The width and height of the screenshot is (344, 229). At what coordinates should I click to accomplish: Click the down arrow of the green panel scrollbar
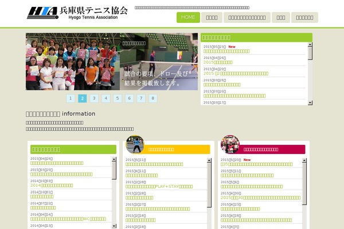tap(114, 226)
